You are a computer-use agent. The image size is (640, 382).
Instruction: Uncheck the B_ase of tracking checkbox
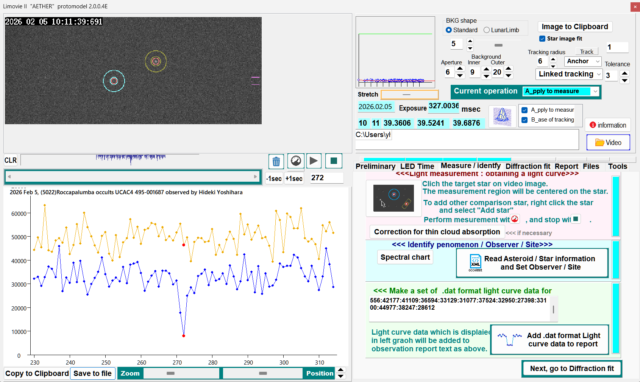pos(524,120)
